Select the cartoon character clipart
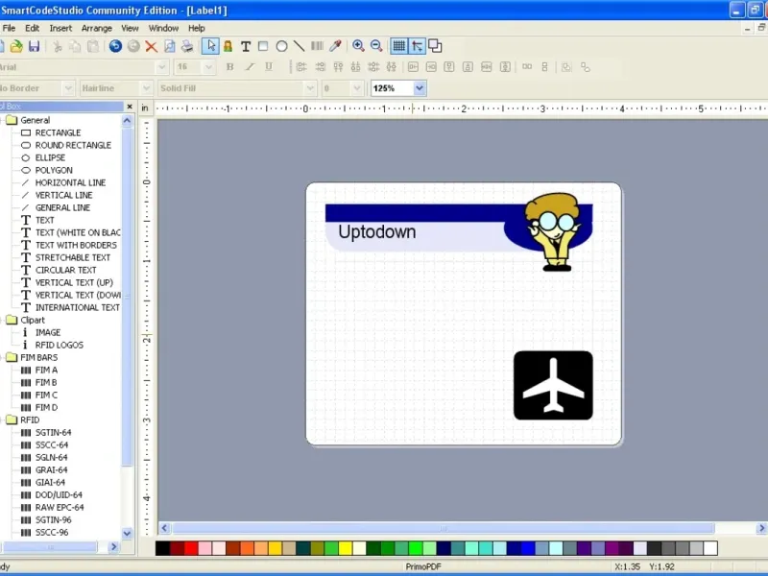The height and width of the screenshot is (576, 768). [553, 231]
